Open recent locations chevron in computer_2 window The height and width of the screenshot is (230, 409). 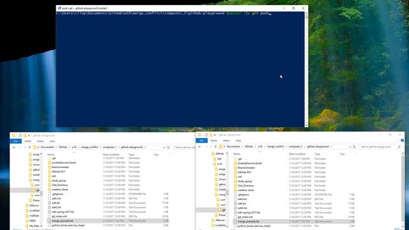[x=211, y=147]
